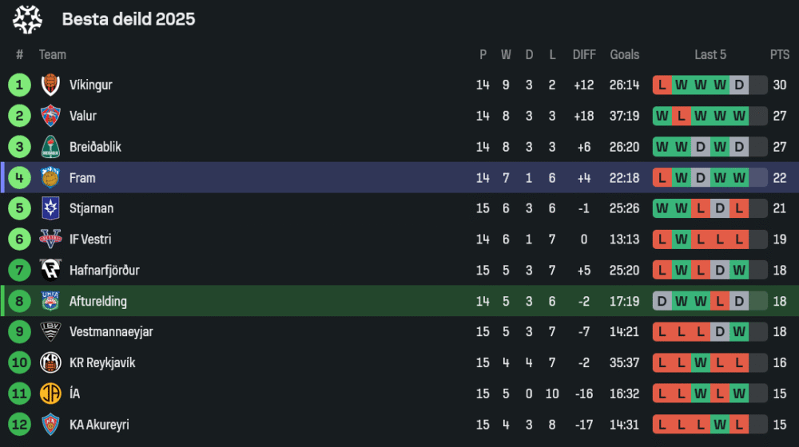The height and width of the screenshot is (447, 799).
Task: Open the Hafnarfjörður club crest
Action: pos(50,271)
